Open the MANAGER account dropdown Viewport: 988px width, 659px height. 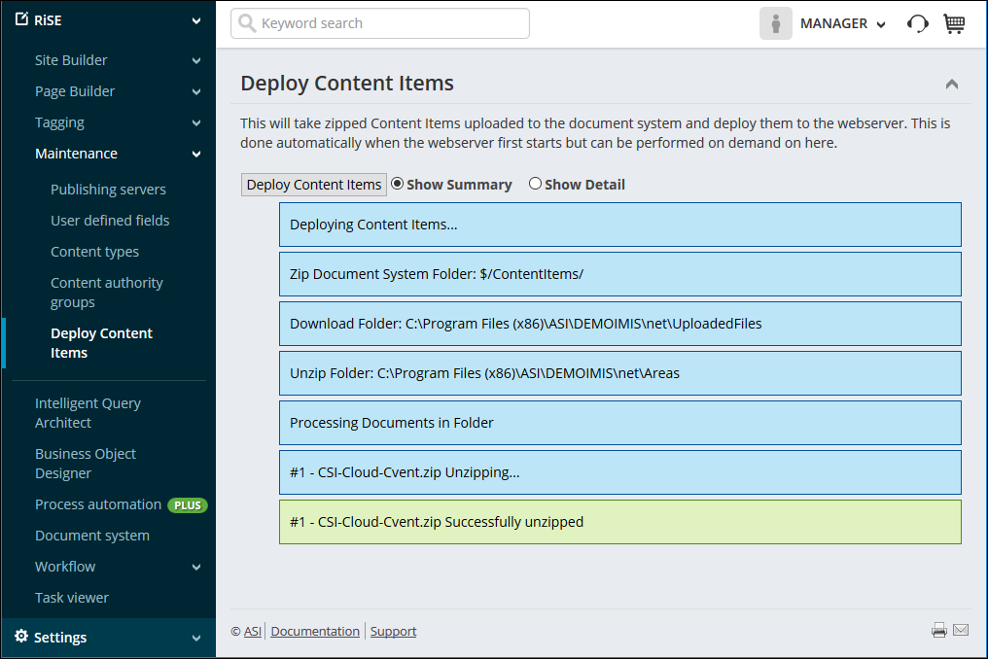[842, 24]
